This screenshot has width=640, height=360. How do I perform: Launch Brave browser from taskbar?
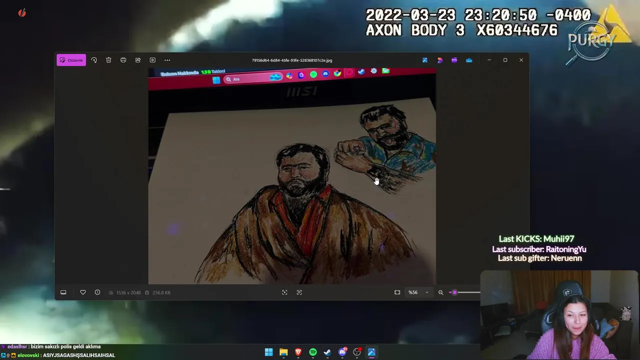[298, 352]
